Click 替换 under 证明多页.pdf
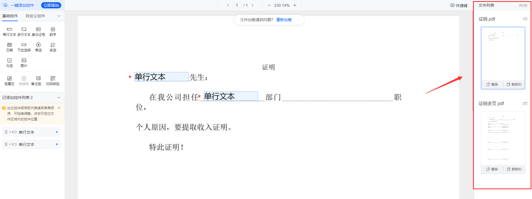 (492, 169)
